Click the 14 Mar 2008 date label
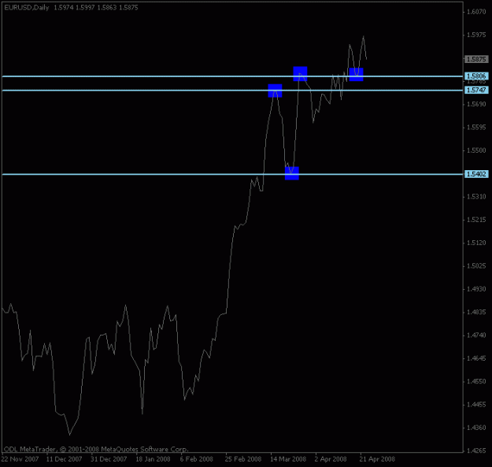 point(288,459)
